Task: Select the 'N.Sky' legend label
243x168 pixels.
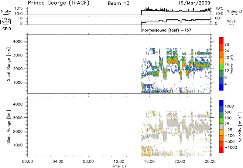Action: click(x=6, y=11)
